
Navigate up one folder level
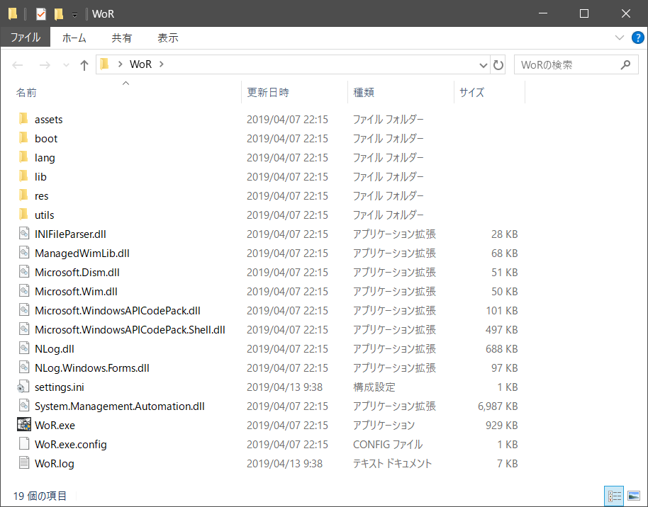[x=84, y=64]
